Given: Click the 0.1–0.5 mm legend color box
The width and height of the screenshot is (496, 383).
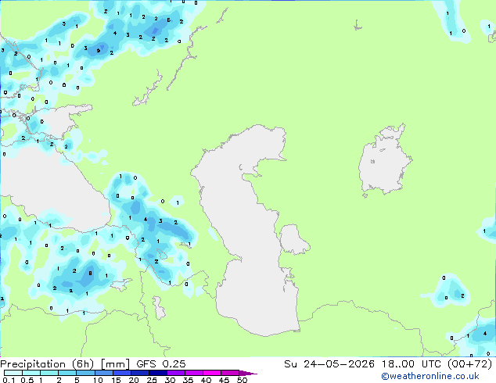Looking at the screenshot, I should coord(13,373).
